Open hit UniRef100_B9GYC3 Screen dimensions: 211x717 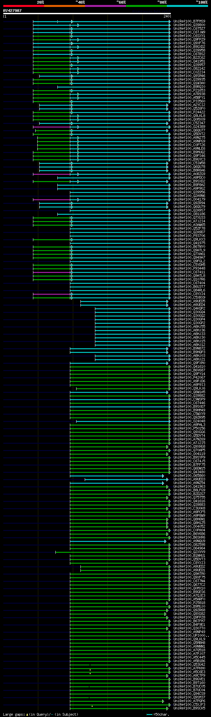pos(189,159)
